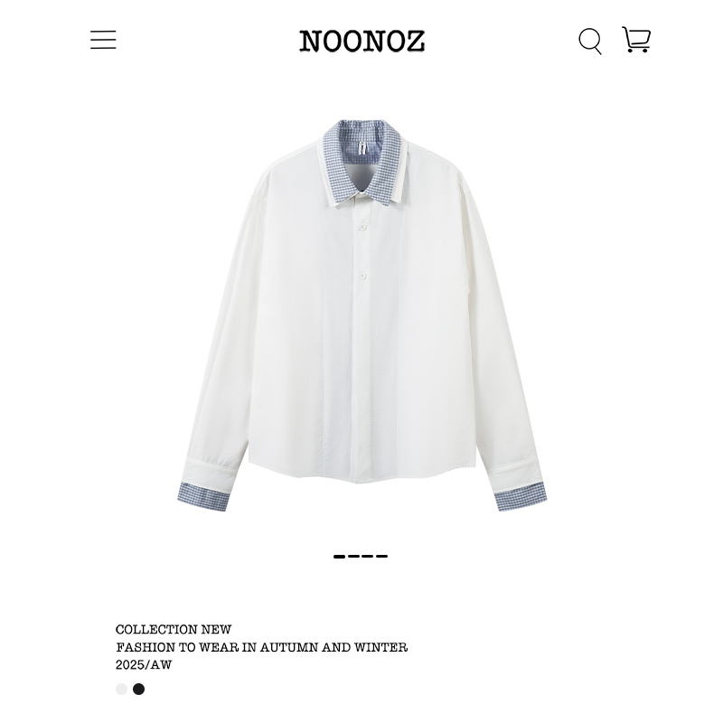
Task: Go home via the NOONOZ logo
Action: 362,41
